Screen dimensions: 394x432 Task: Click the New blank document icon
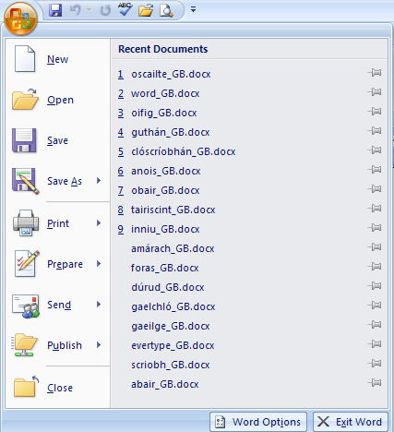click(x=25, y=59)
